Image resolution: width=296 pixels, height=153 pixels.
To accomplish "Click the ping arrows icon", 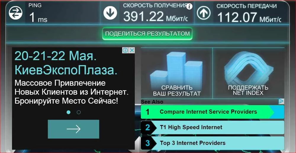I will [x=16, y=13].
